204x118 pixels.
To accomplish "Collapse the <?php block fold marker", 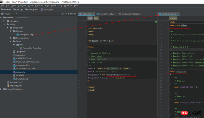I will (87, 47).
